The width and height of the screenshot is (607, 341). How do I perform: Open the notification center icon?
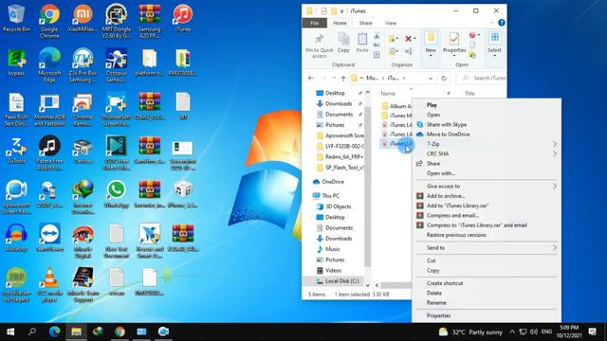(592, 332)
